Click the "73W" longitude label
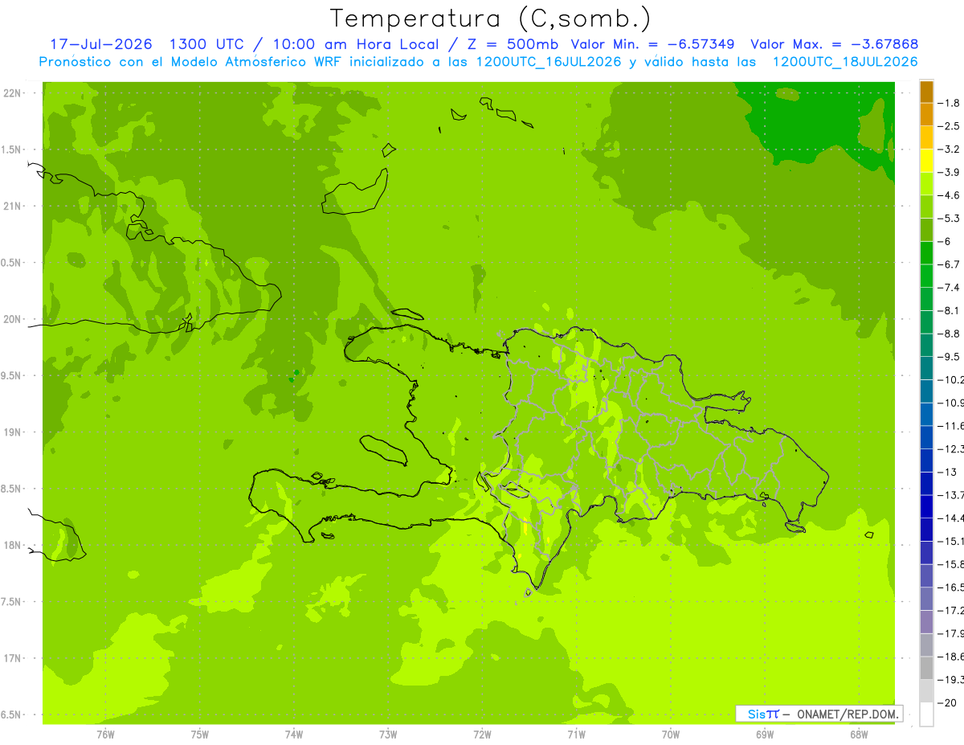964x745 pixels. click(x=388, y=735)
